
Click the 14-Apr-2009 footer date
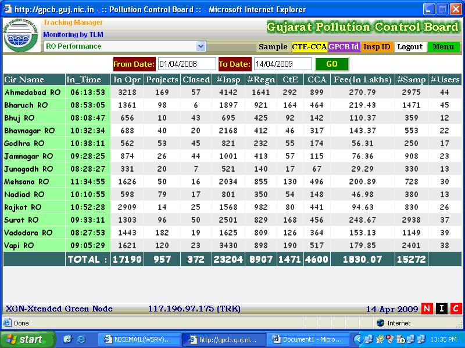[x=392, y=309]
